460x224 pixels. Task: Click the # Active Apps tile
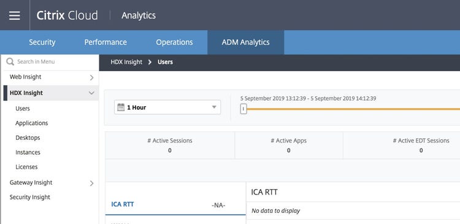point(289,145)
